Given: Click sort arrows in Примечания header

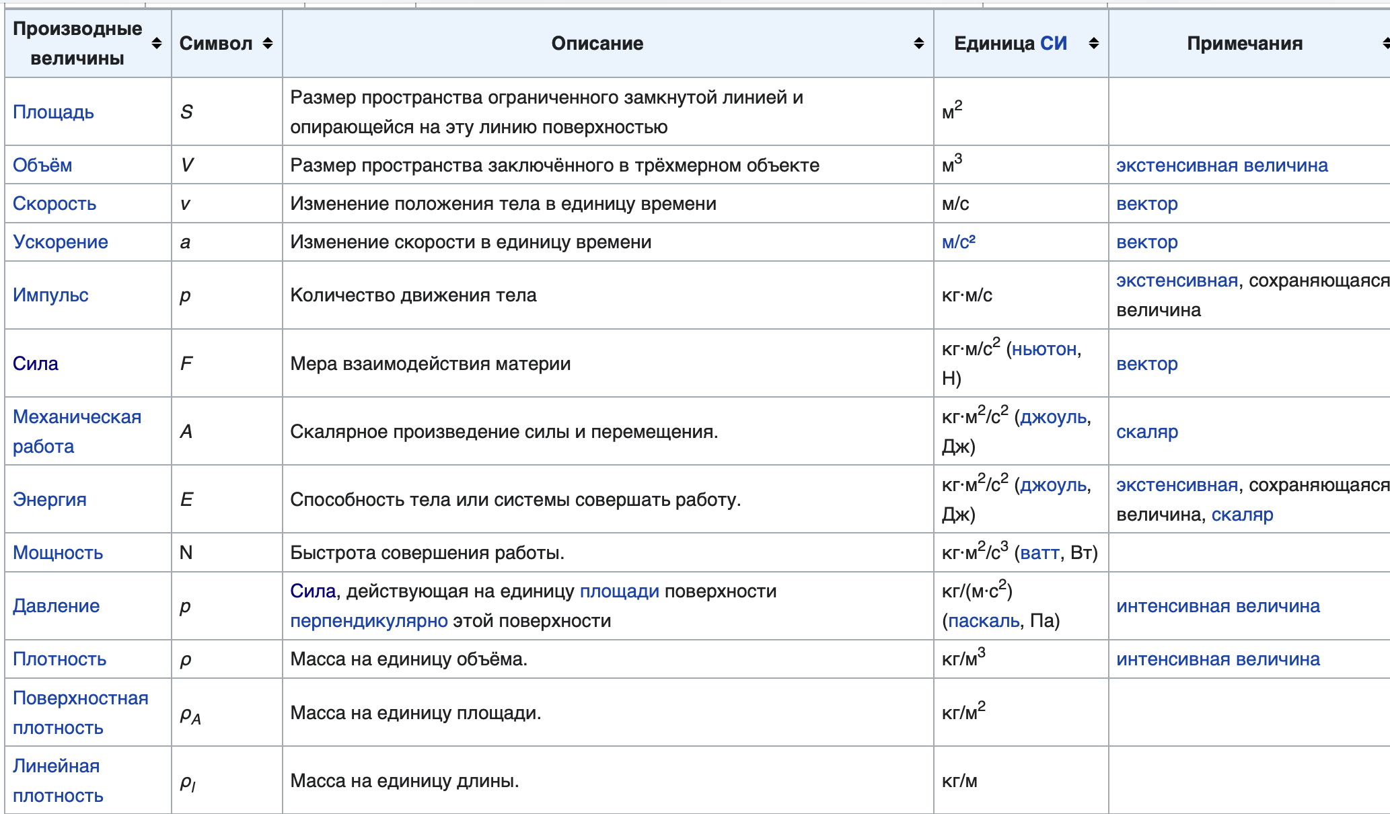Looking at the screenshot, I should pos(1386,43).
